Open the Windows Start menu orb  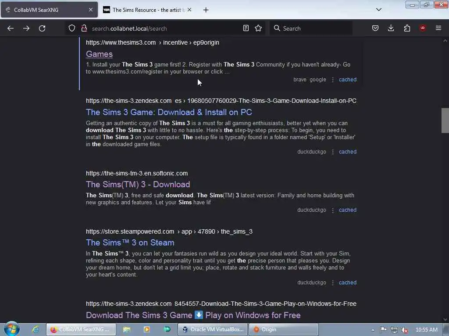pos(12,329)
